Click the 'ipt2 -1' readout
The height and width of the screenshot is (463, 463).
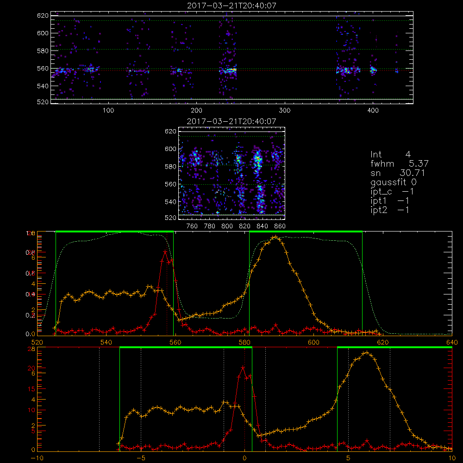389,210
